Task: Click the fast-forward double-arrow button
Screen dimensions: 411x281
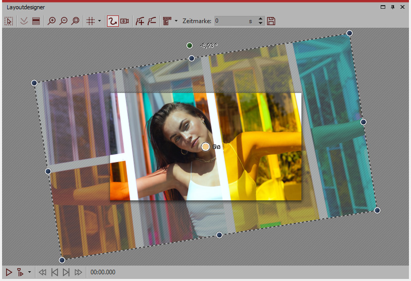Action: (78, 272)
